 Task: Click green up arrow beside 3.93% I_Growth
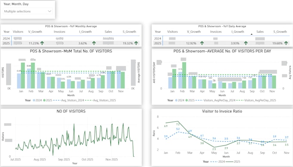pos(246,43)
